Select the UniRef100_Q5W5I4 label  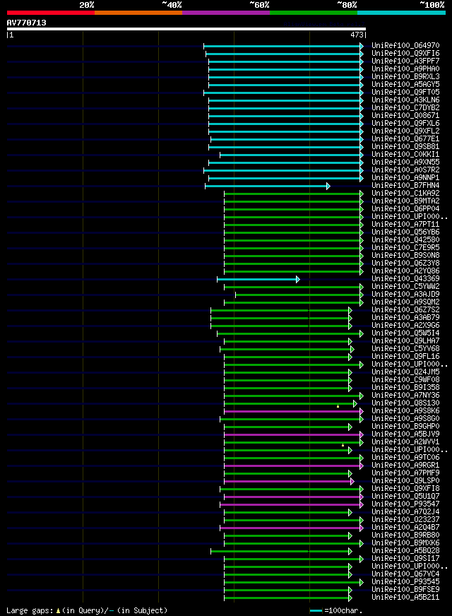click(405, 333)
